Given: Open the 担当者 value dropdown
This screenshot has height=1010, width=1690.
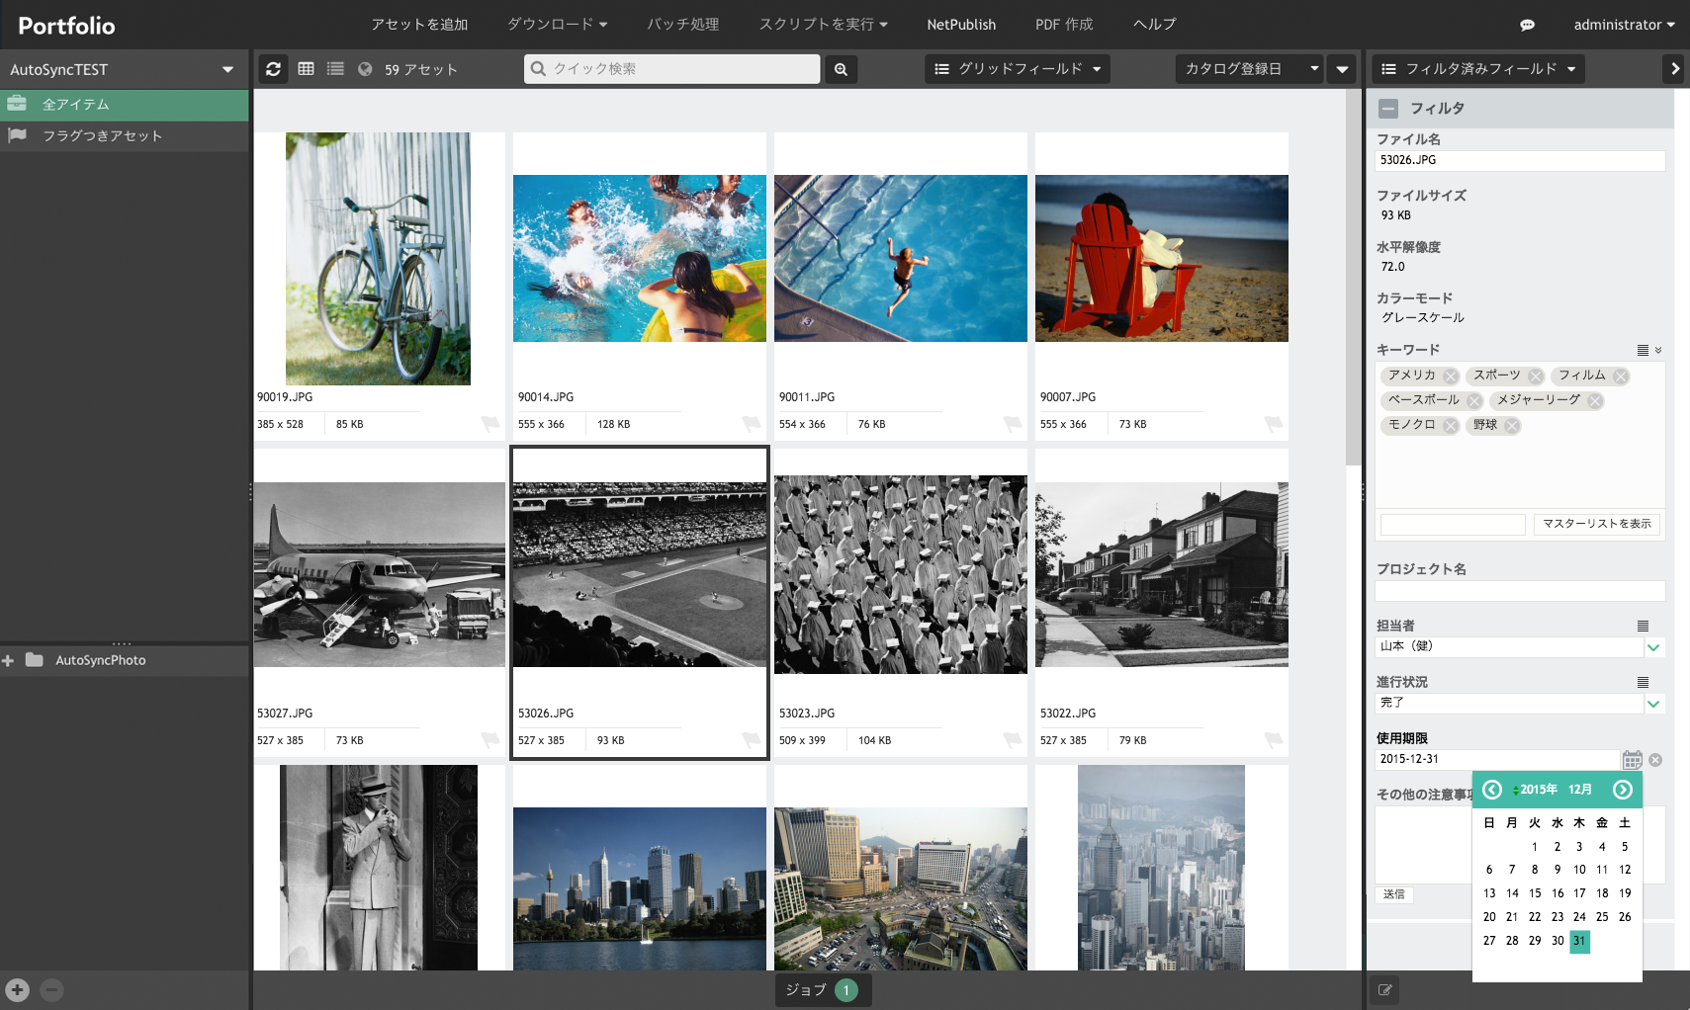Looking at the screenshot, I should click(x=1653, y=647).
